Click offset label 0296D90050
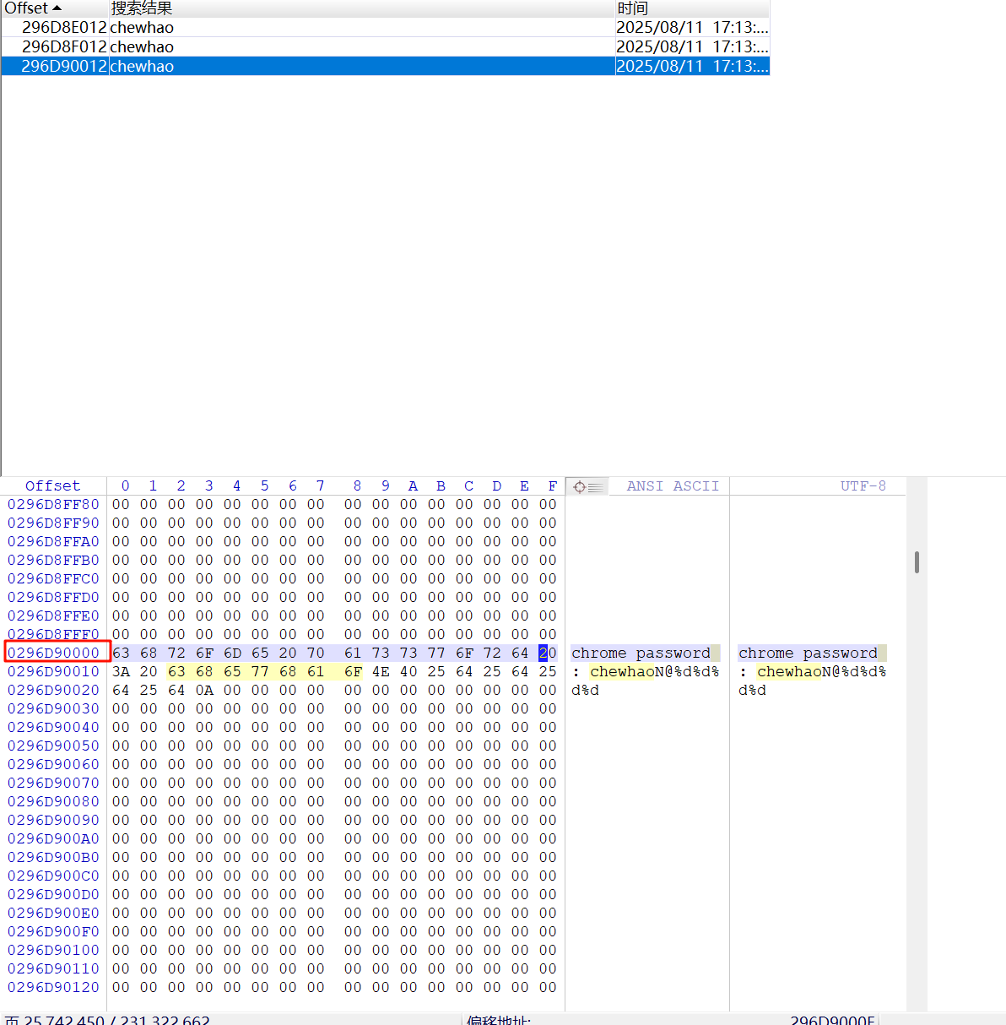Viewport: 1006px width, 1025px height. pos(53,746)
